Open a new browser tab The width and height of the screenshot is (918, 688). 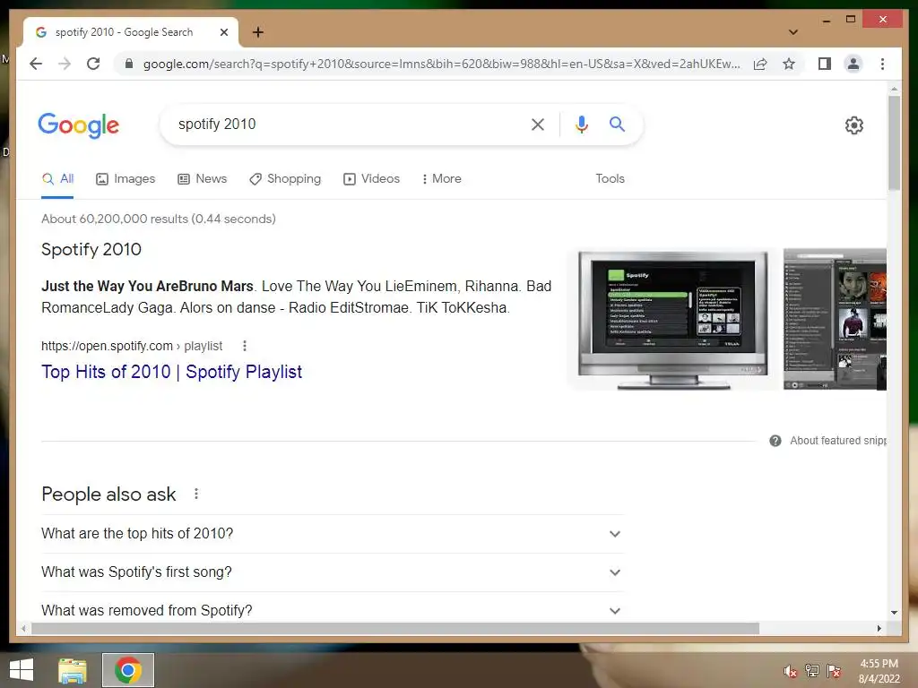[x=258, y=32]
